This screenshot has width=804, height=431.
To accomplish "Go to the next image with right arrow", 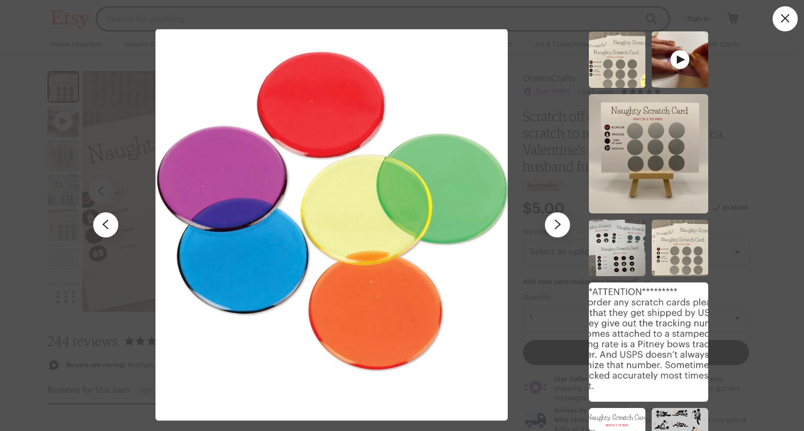I will point(557,225).
